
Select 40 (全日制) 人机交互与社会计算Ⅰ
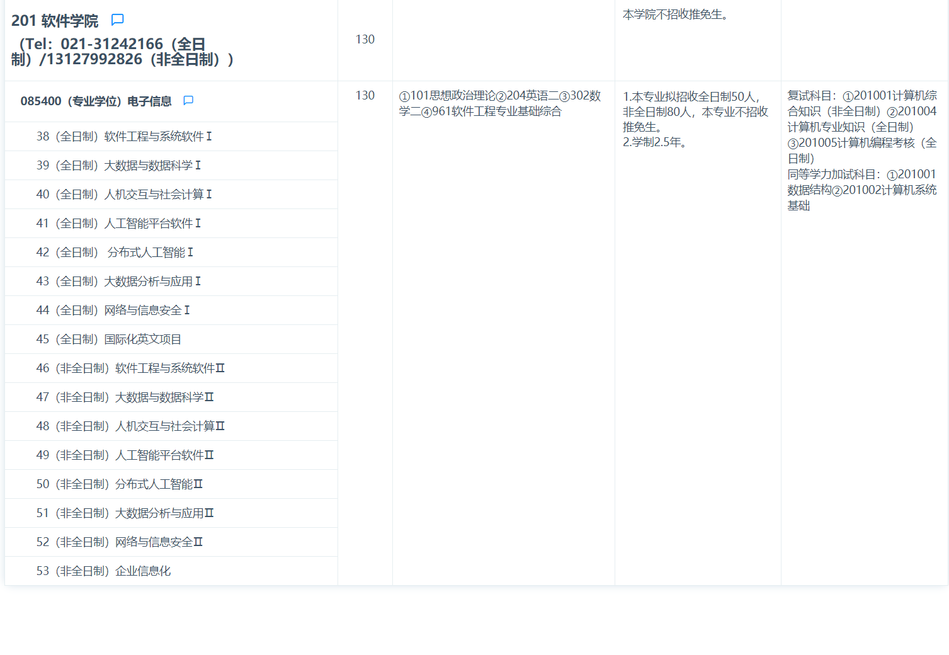125,194
